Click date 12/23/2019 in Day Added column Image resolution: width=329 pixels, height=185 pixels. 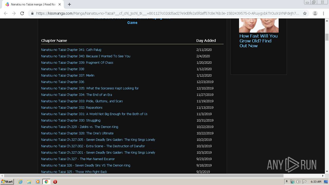coord(205,82)
